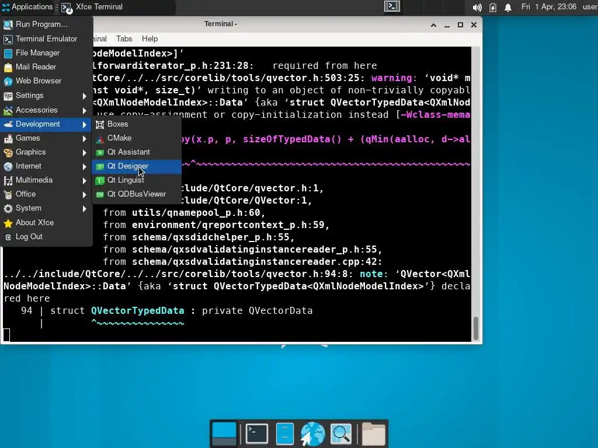The width and height of the screenshot is (598, 448).
Task: Maximize the Terminal window
Action: pos(460,24)
